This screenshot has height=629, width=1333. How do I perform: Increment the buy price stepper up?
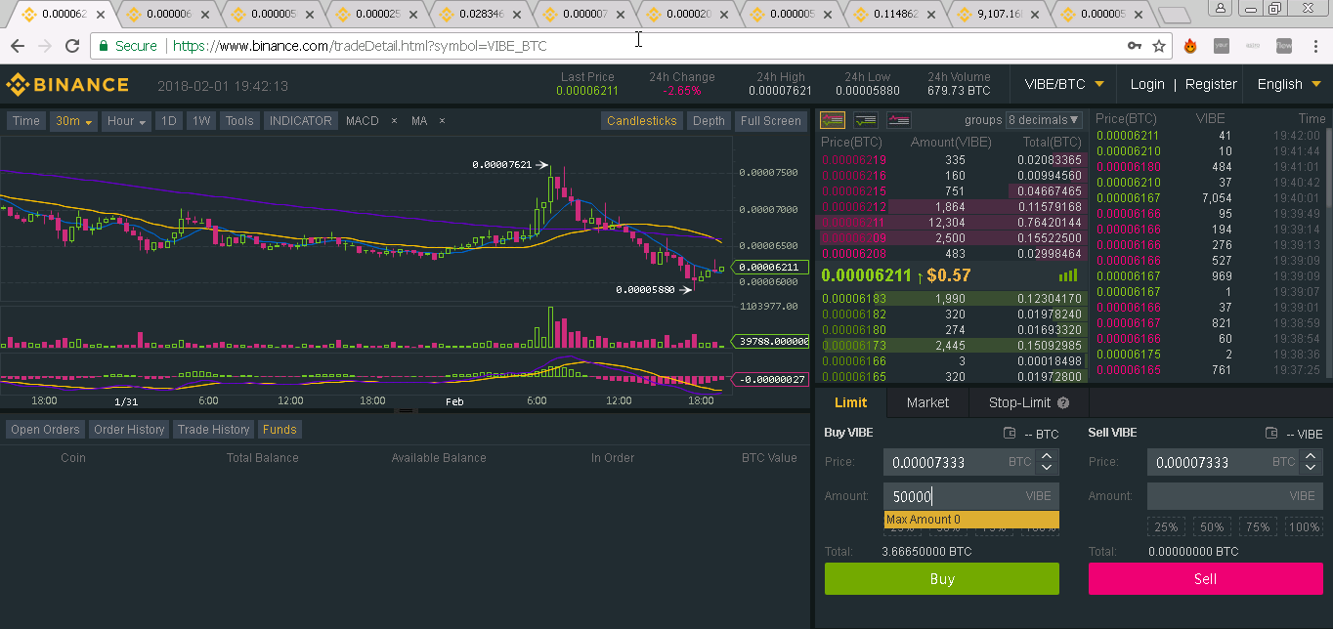(x=1047, y=456)
